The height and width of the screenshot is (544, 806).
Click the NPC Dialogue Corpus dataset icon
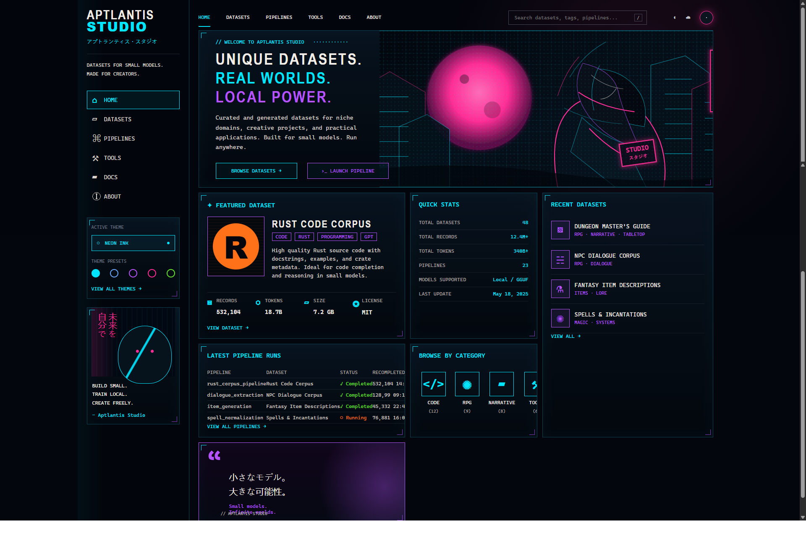click(560, 259)
